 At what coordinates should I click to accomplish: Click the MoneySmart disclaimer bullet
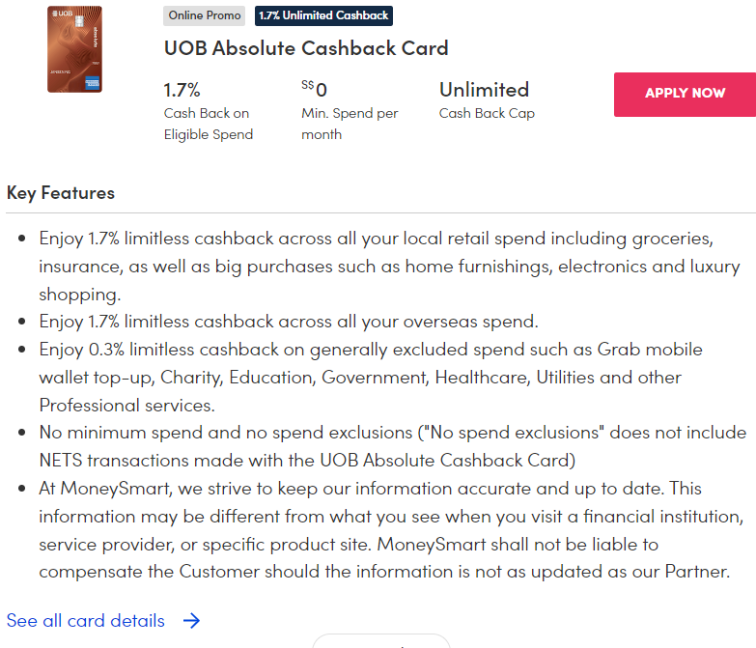[391, 530]
